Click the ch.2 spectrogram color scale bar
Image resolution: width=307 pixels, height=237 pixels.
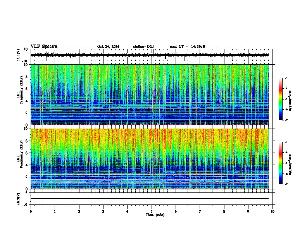pyautogui.click(x=280, y=163)
